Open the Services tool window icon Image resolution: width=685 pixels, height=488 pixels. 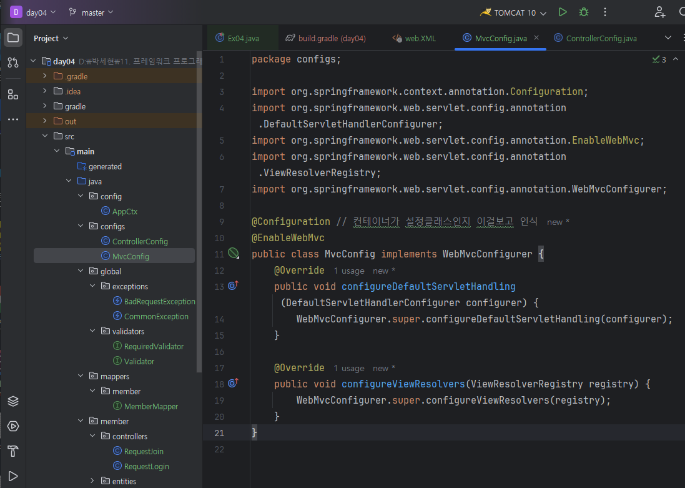[x=13, y=426]
